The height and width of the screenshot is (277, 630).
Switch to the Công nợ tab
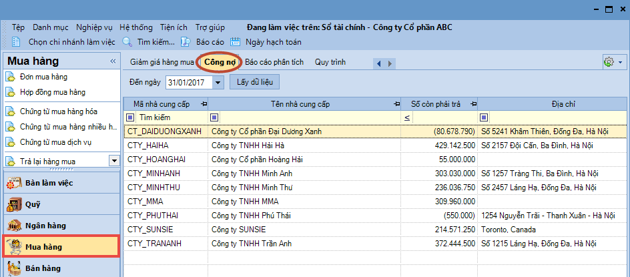pyautogui.click(x=220, y=62)
